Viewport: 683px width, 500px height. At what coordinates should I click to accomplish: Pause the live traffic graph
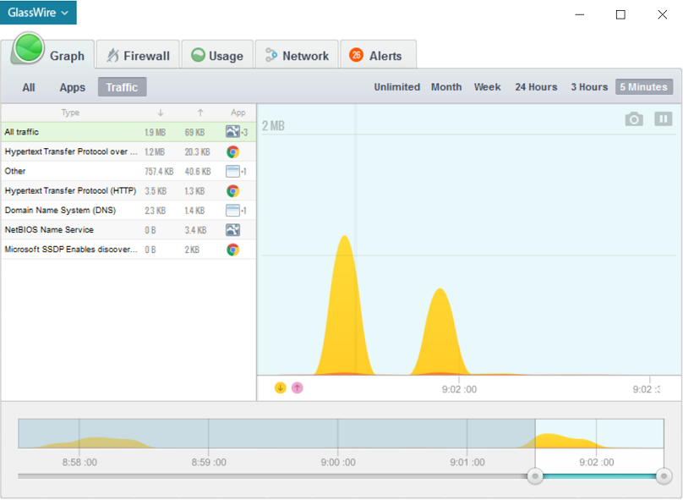pos(663,119)
